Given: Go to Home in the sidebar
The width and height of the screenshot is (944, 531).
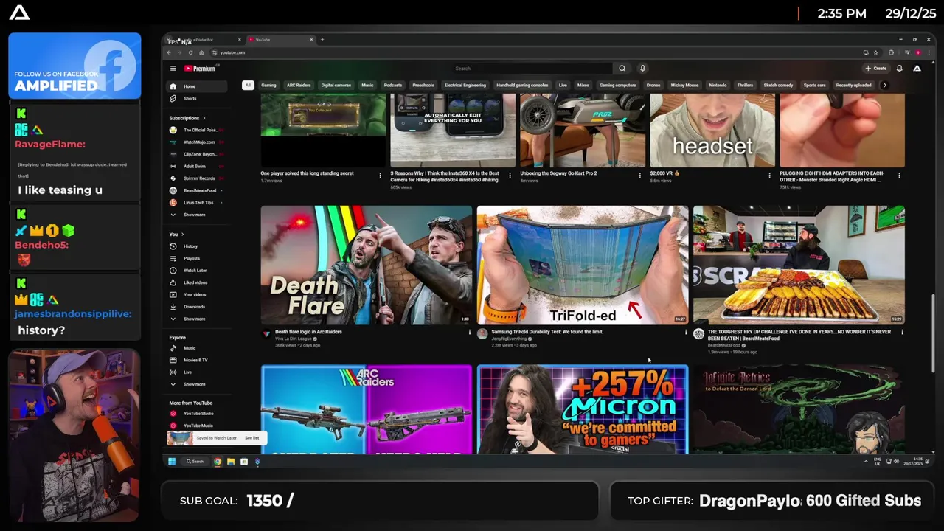Looking at the screenshot, I should click(197, 86).
